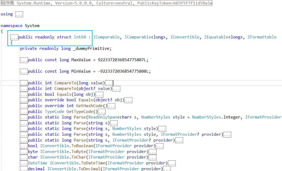282x171 pixels.
Task: Click the namespace keyword
Action: point(11,26)
